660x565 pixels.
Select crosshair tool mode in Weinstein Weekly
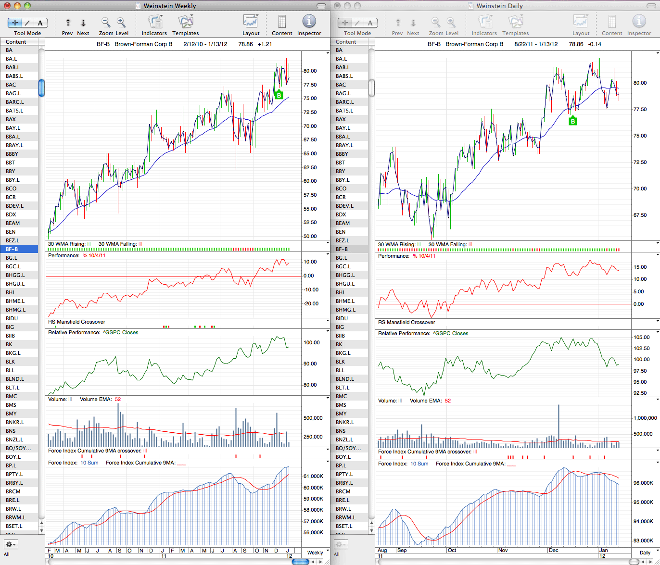15,23
